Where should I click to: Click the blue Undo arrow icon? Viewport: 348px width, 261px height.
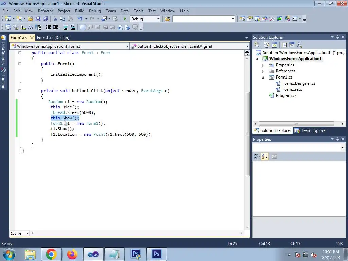[x=80, y=19]
